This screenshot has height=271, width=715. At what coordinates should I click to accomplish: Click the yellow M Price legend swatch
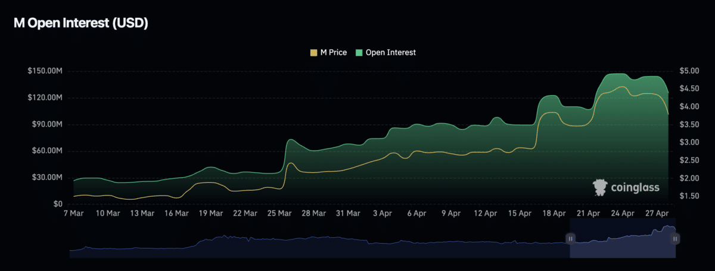coord(314,52)
